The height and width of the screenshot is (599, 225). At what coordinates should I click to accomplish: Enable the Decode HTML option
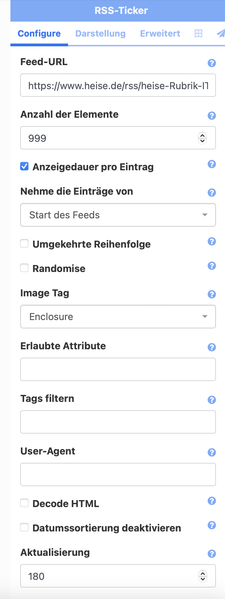(x=24, y=503)
